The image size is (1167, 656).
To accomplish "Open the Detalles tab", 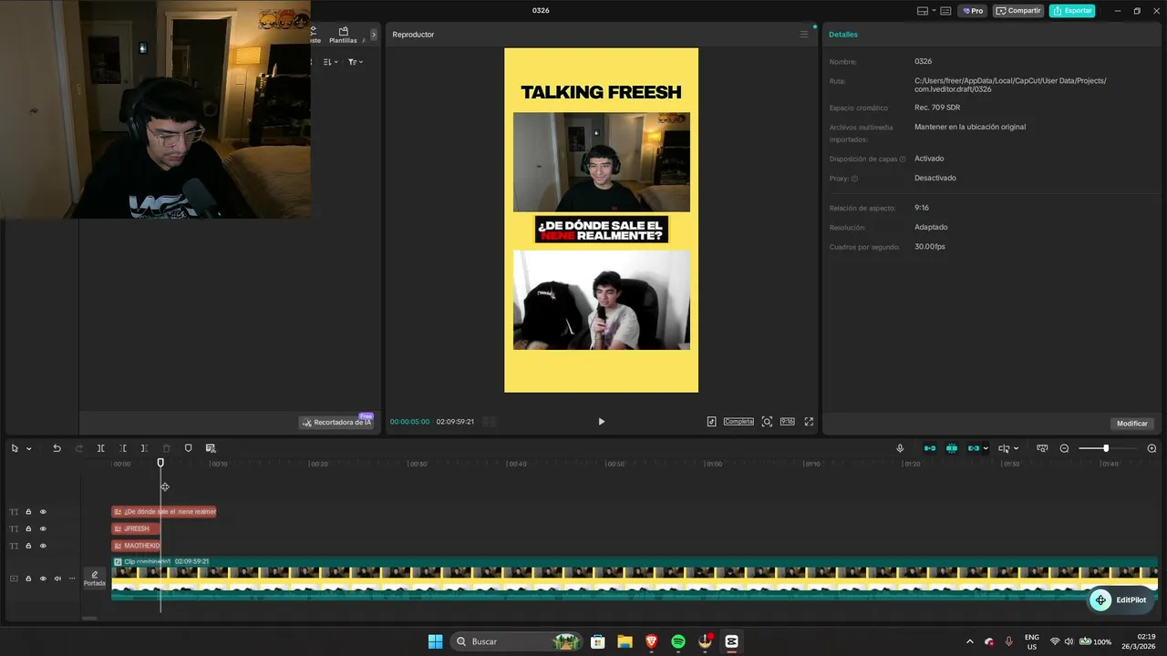I will [843, 35].
